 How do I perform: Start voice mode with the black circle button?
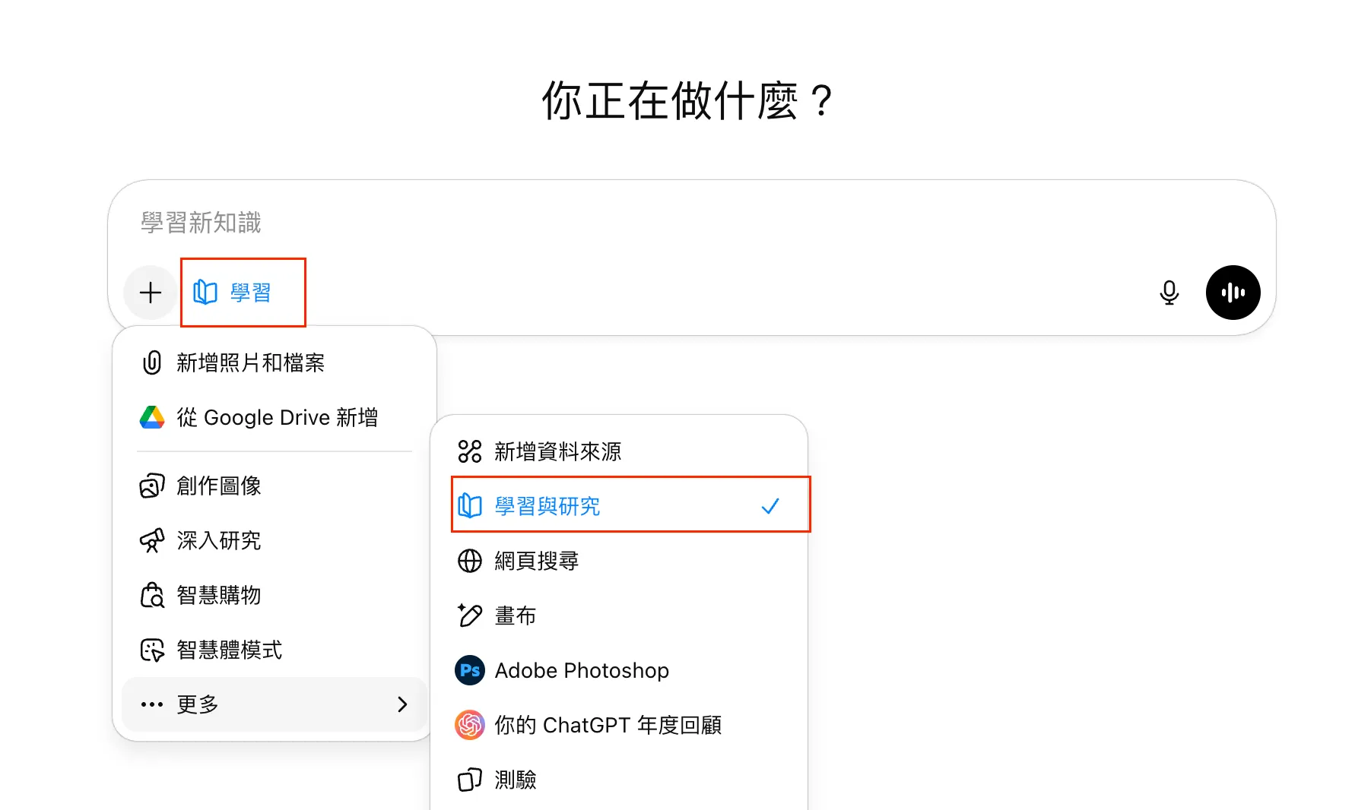(1233, 293)
